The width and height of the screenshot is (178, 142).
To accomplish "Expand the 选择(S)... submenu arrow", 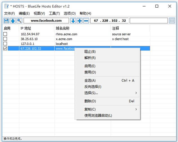I will point(136,93).
